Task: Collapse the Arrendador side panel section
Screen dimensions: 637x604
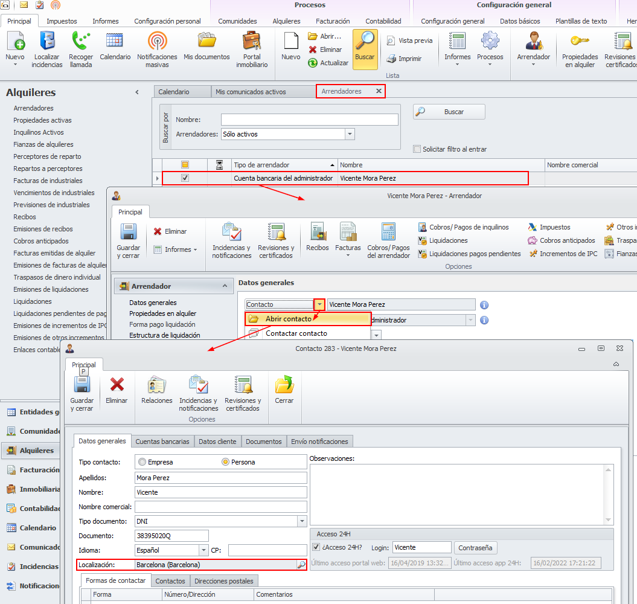Action: 225,286
